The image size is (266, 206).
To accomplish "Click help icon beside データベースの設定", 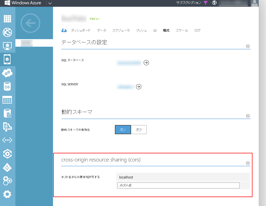I will pyautogui.click(x=248, y=46).
